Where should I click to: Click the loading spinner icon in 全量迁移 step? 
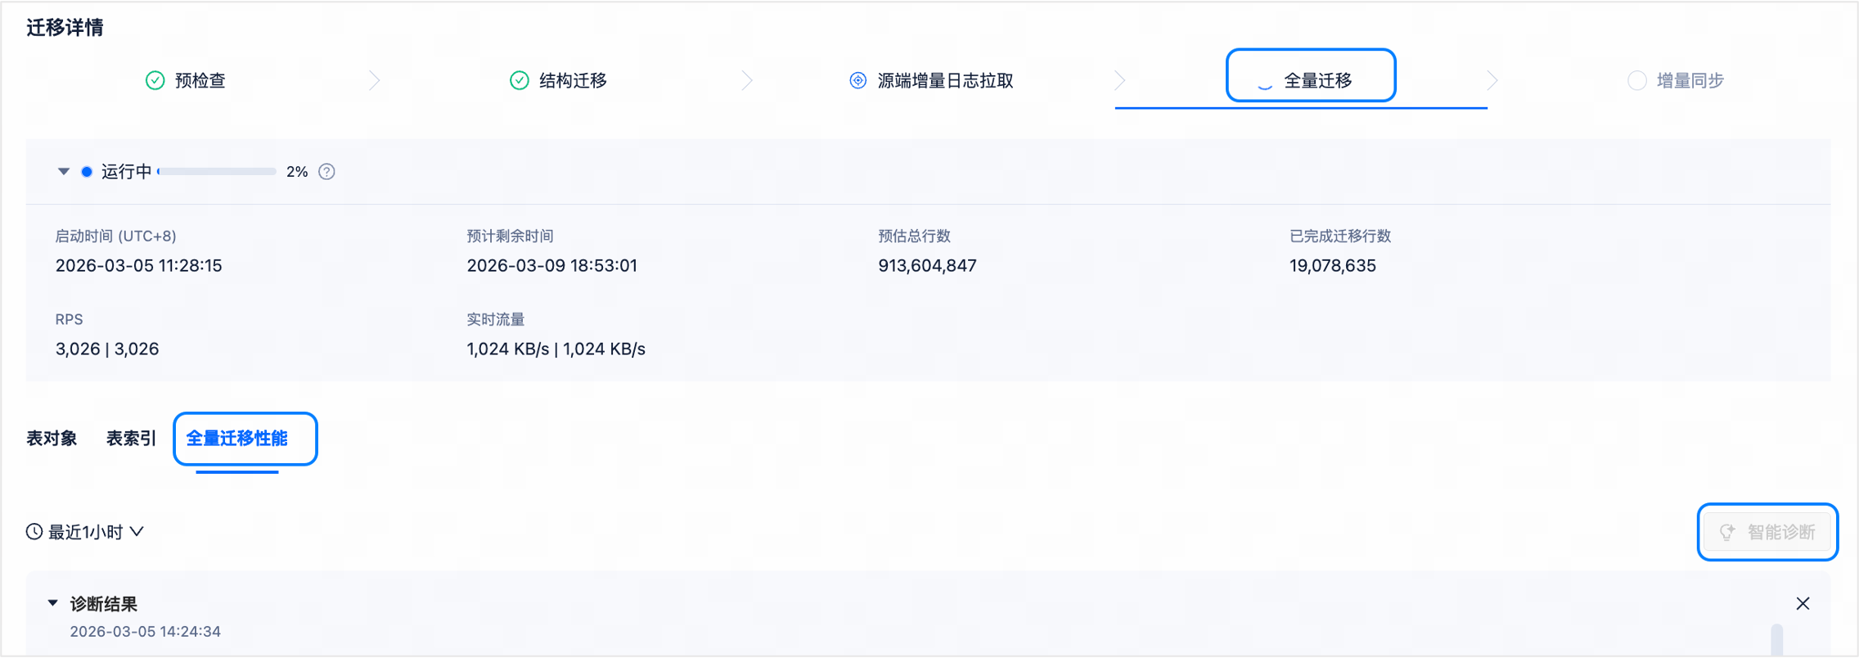pos(1264,81)
